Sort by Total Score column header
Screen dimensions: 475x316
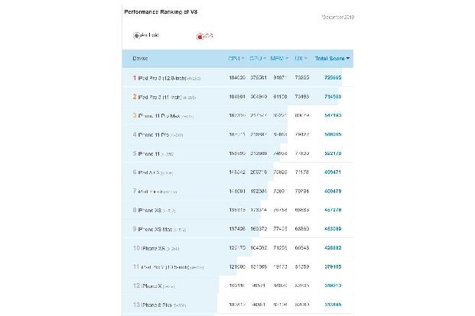[332, 58]
